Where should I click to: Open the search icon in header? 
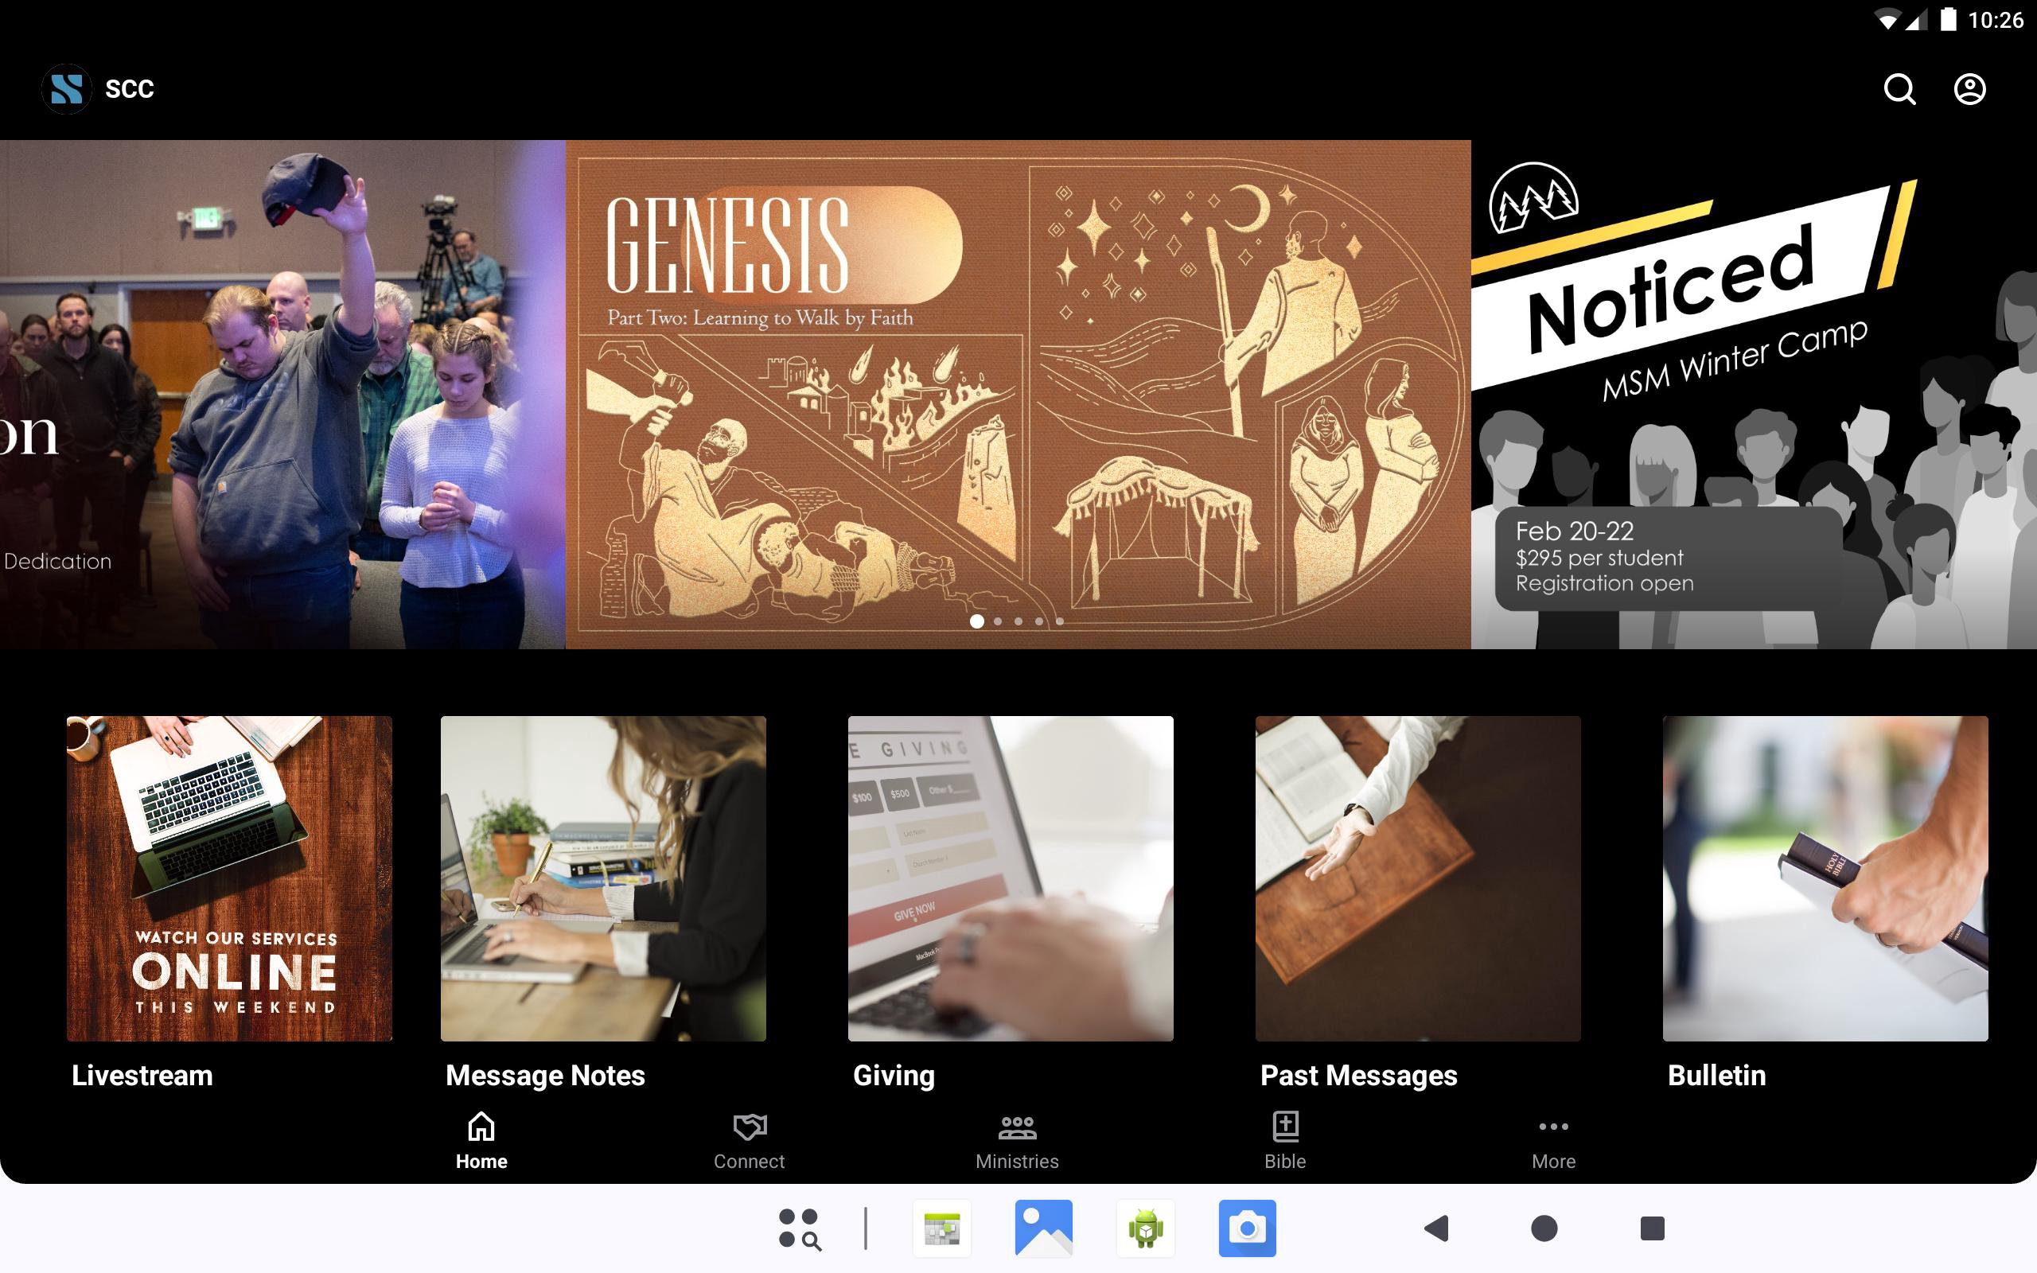(x=1899, y=89)
